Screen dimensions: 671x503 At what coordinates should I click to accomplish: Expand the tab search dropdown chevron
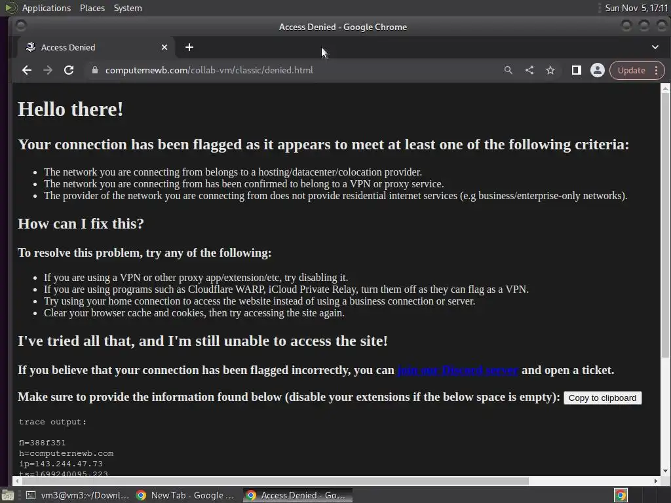click(655, 47)
